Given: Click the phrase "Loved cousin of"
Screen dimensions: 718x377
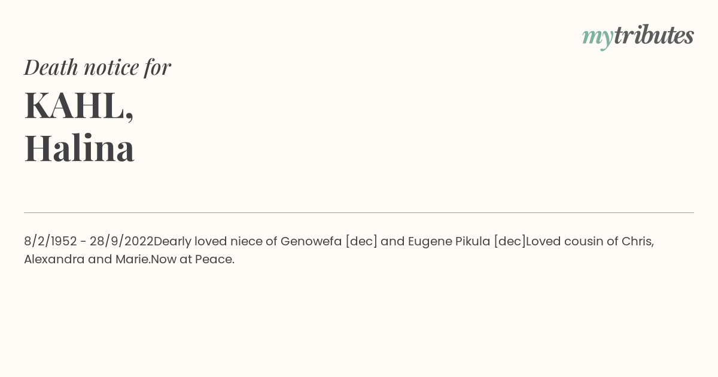Looking at the screenshot, I should point(572,241).
